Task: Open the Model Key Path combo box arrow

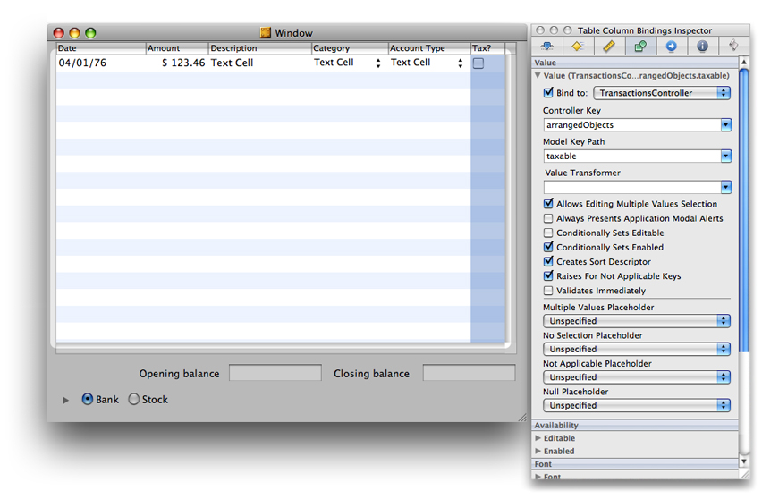Action: [726, 156]
